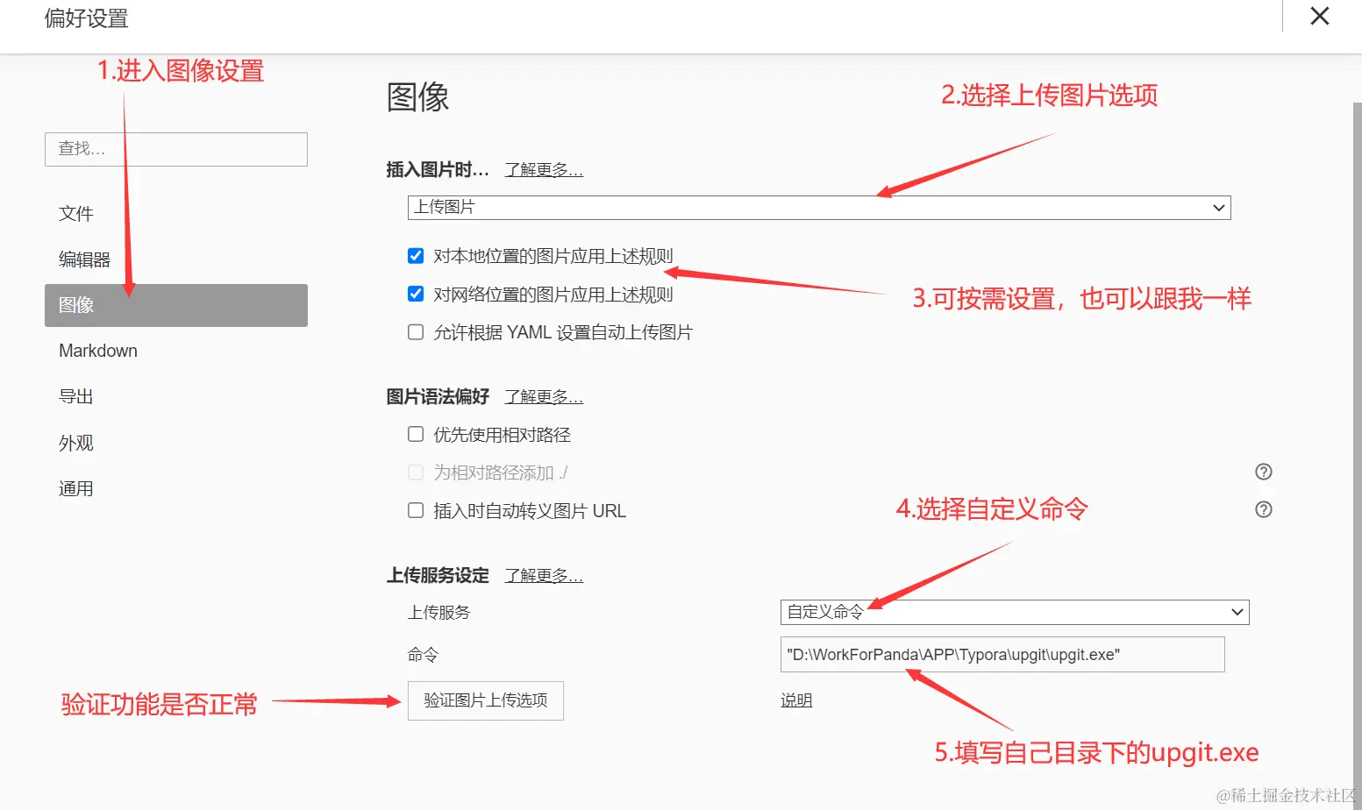
Task: Select the 图像 settings section
Action: point(175,305)
